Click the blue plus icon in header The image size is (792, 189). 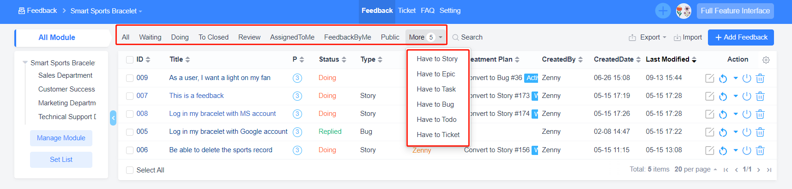tap(663, 11)
